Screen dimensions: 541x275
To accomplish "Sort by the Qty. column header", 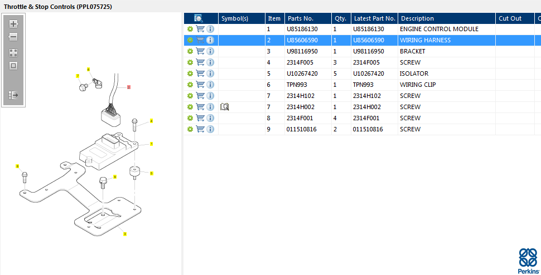I will [341, 18].
